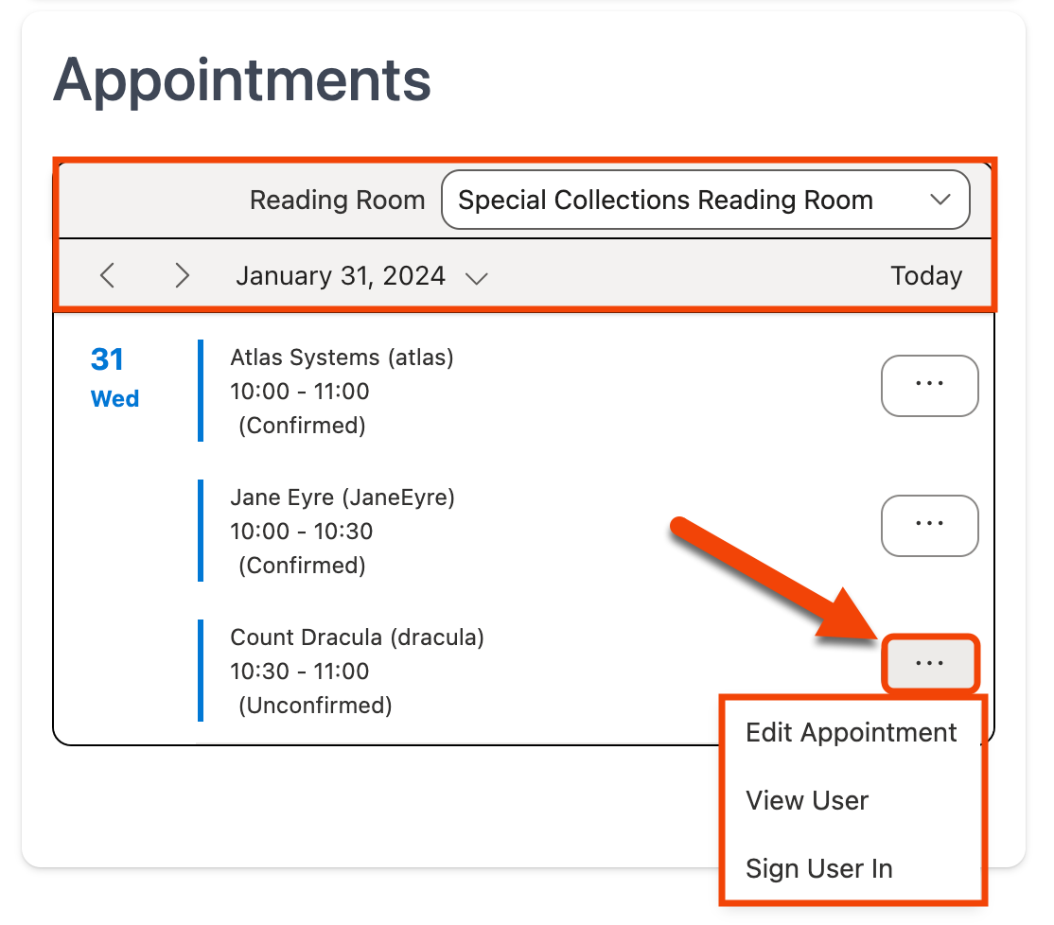Viewport: 1054px width, 925px height.
Task: Select the Count Dracula (dracula) appointment name
Action: point(357,637)
